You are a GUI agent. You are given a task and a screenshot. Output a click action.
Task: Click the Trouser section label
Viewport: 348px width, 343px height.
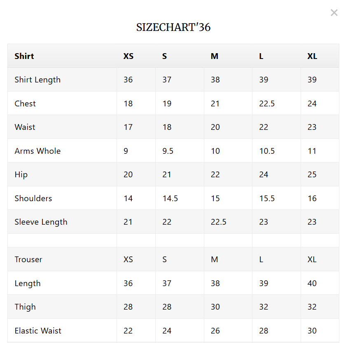coord(28,259)
